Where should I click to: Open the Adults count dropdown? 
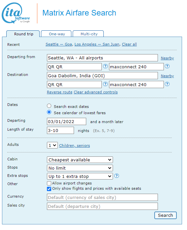52,145
